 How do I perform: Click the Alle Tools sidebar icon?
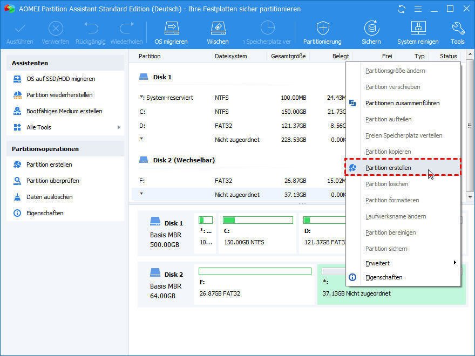17,127
